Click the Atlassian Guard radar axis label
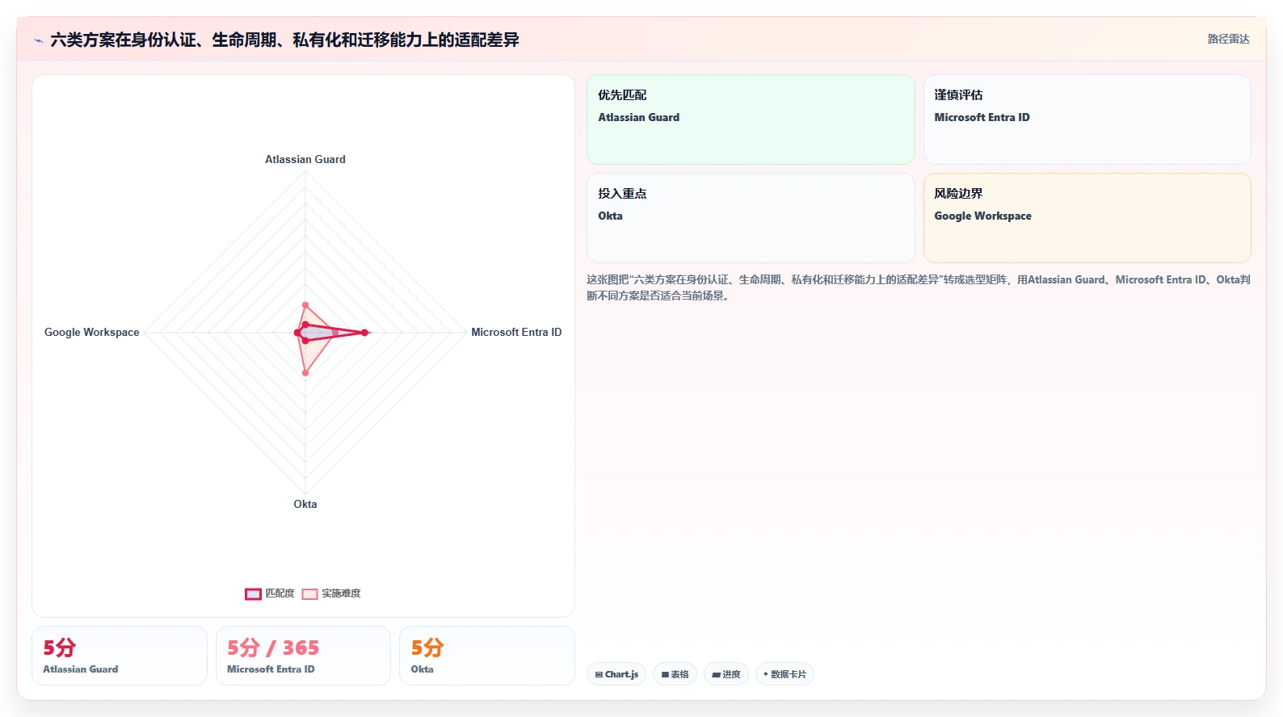 305,159
